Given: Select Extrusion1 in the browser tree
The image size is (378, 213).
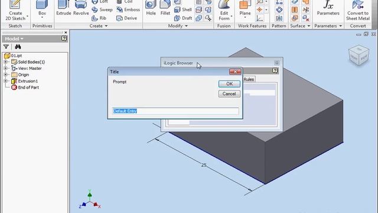Looking at the screenshot, I should (25, 81).
